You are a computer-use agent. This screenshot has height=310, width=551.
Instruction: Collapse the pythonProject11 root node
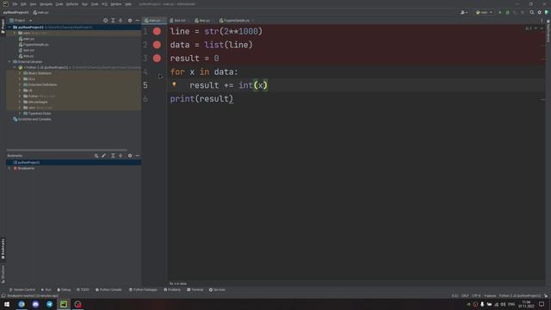coord(9,27)
